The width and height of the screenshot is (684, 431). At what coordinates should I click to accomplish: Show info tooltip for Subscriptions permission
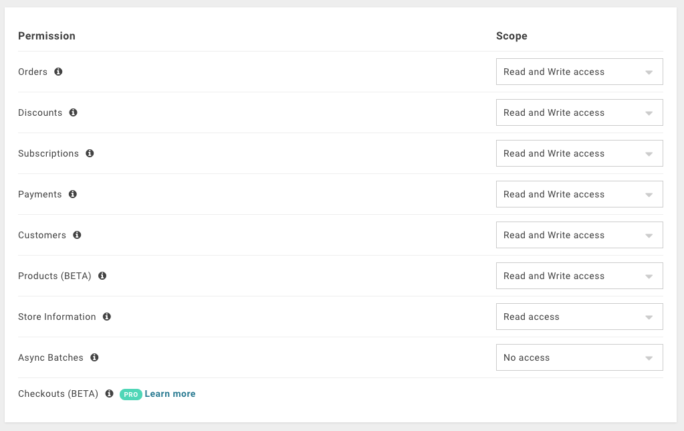point(90,153)
